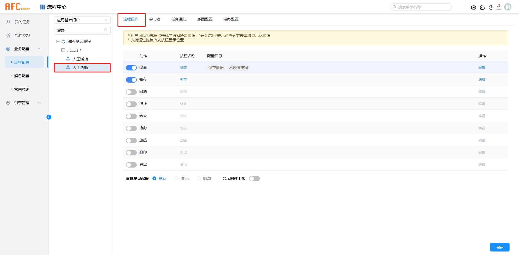Open notifications bell icon

coord(499,8)
